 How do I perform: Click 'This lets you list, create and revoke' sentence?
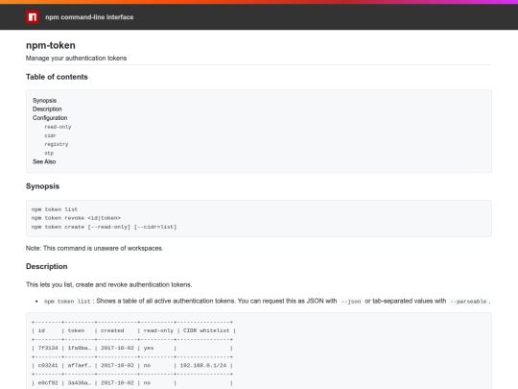(109, 284)
